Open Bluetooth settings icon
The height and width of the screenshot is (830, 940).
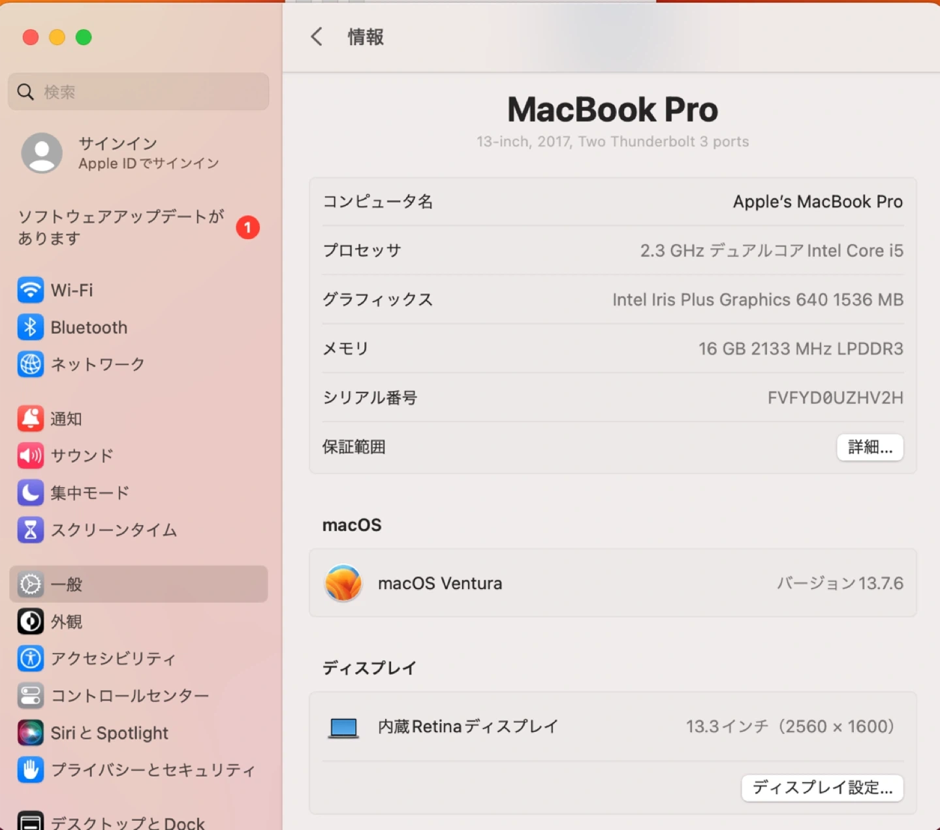click(30, 327)
